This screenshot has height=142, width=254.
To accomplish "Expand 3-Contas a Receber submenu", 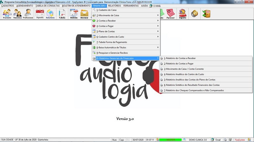I will coord(126,21).
